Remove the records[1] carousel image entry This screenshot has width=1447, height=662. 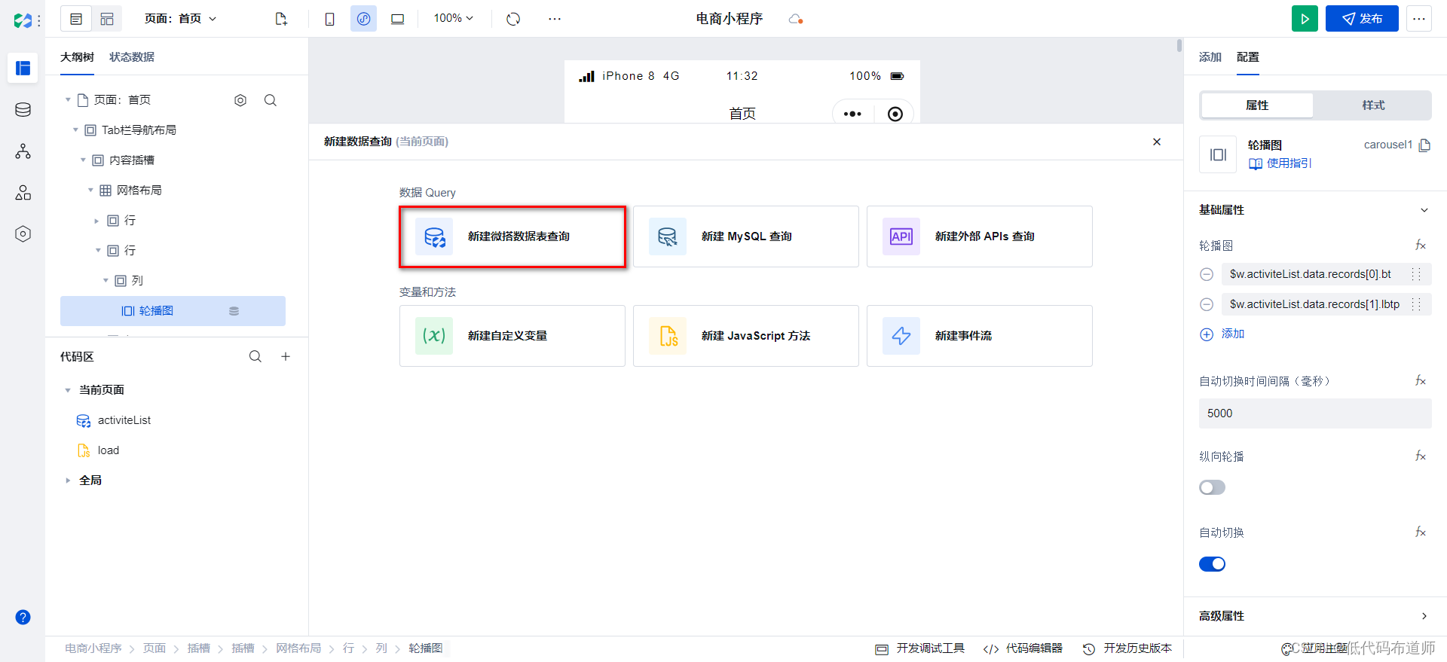tap(1207, 304)
